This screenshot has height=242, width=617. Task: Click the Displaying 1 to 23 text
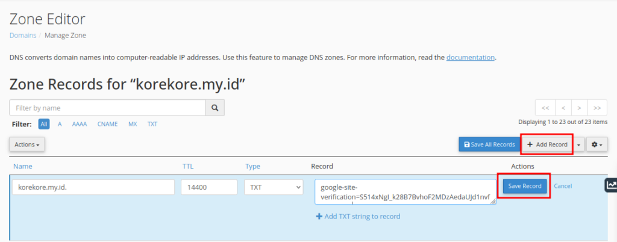click(563, 122)
